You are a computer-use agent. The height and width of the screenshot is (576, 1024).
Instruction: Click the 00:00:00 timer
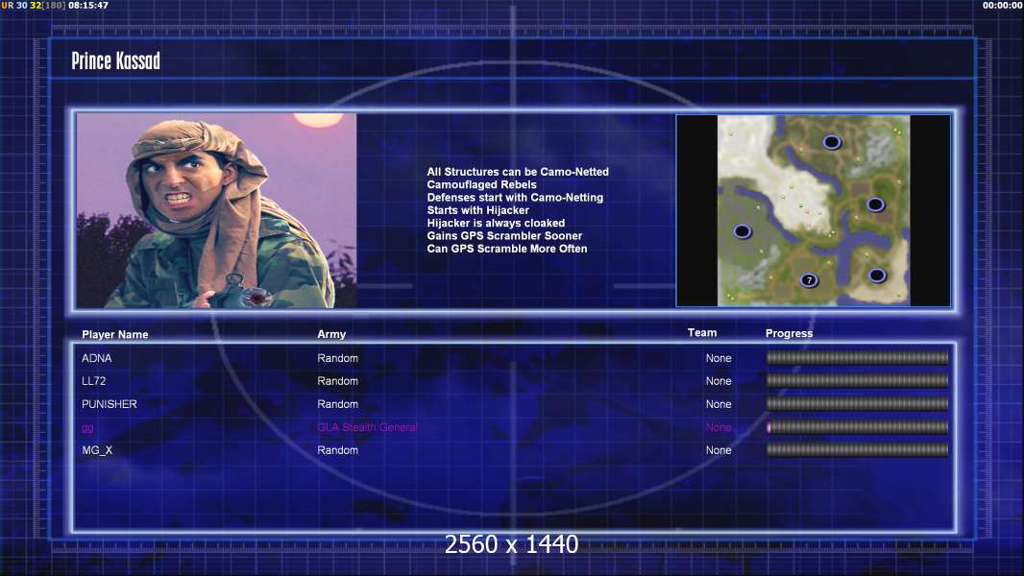pyautogui.click(x=1003, y=5)
